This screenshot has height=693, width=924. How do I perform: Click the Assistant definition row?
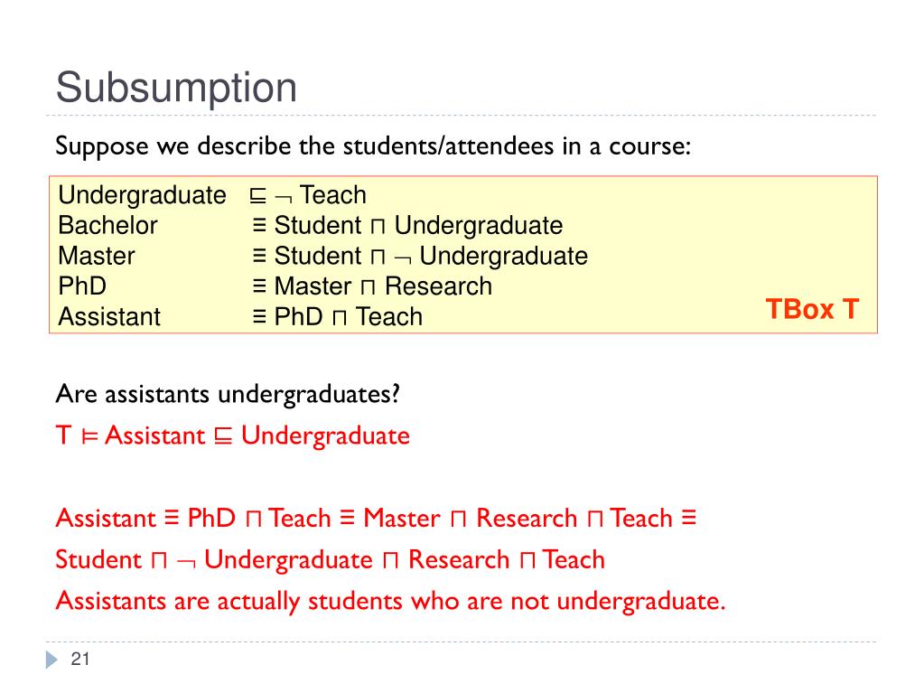pos(240,317)
